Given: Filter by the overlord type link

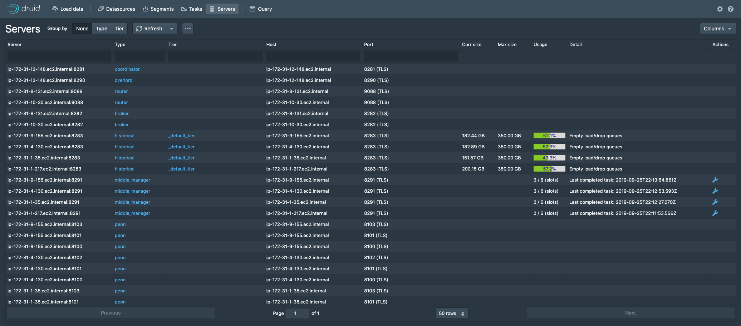Looking at the screenshot, I should (x=124, y=80).
